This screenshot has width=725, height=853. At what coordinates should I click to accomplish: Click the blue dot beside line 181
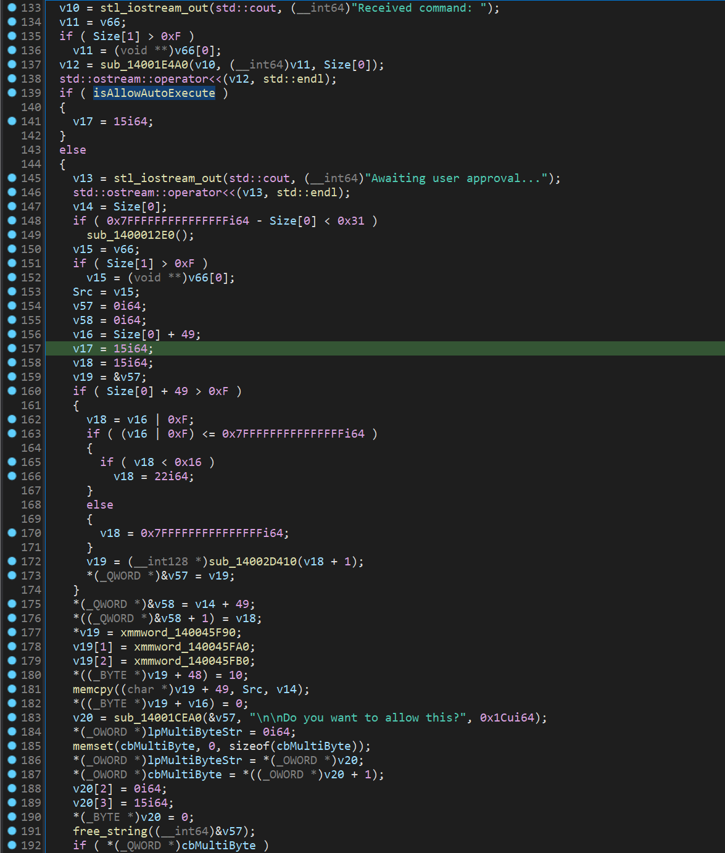coord(12,689)
